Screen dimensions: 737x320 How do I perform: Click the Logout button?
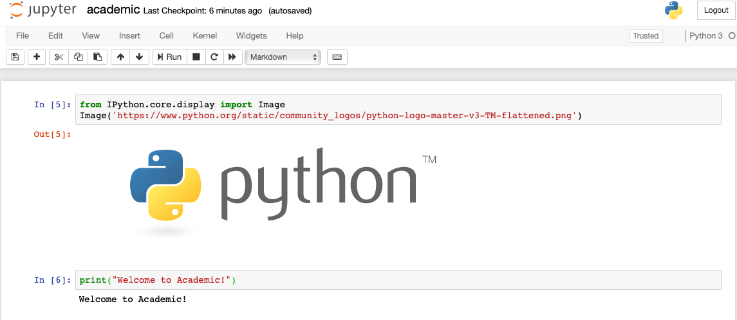point(716,10)
